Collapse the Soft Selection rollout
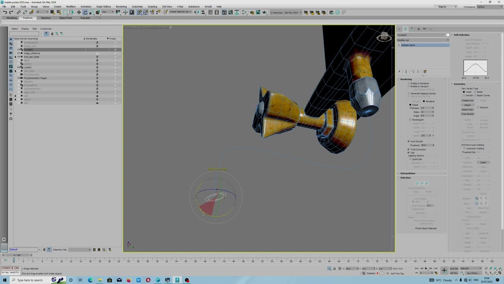The width and height of the screenshot is (504, 284). 461,35
